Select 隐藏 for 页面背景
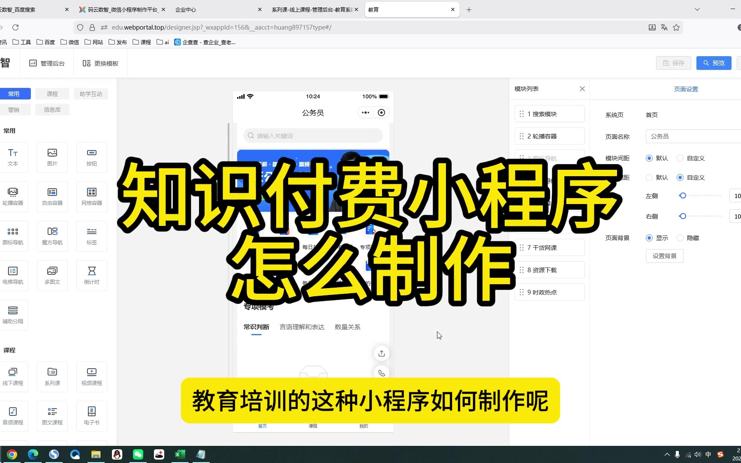This screenshot has height=463, width=741. tap(680, 238)
